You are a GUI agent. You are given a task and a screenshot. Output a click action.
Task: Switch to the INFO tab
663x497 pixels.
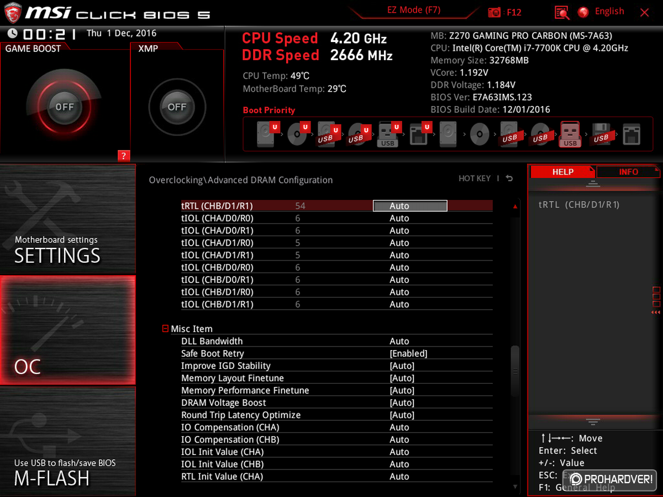(x=628, y=172)
